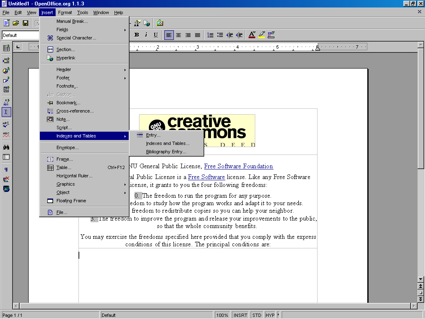Open the Gallery icon in the toolbar
425x319 pixels.
coord(160,23)
